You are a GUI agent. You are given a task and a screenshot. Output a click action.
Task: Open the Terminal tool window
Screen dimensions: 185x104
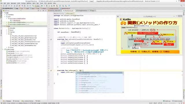[16, 101]
